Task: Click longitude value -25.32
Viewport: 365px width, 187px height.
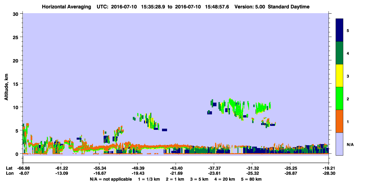Action: click(x=252, y=173)
